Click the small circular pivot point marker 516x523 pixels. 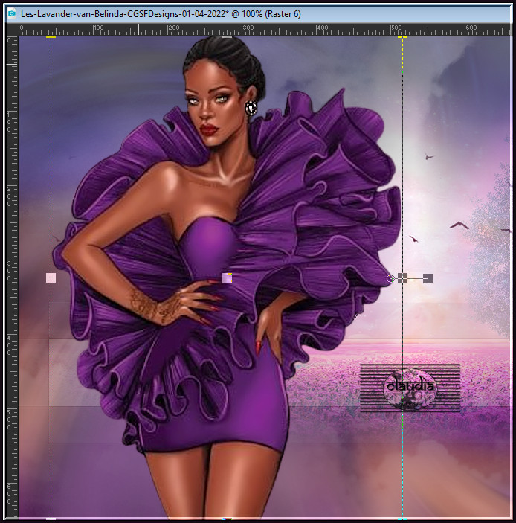390,278
